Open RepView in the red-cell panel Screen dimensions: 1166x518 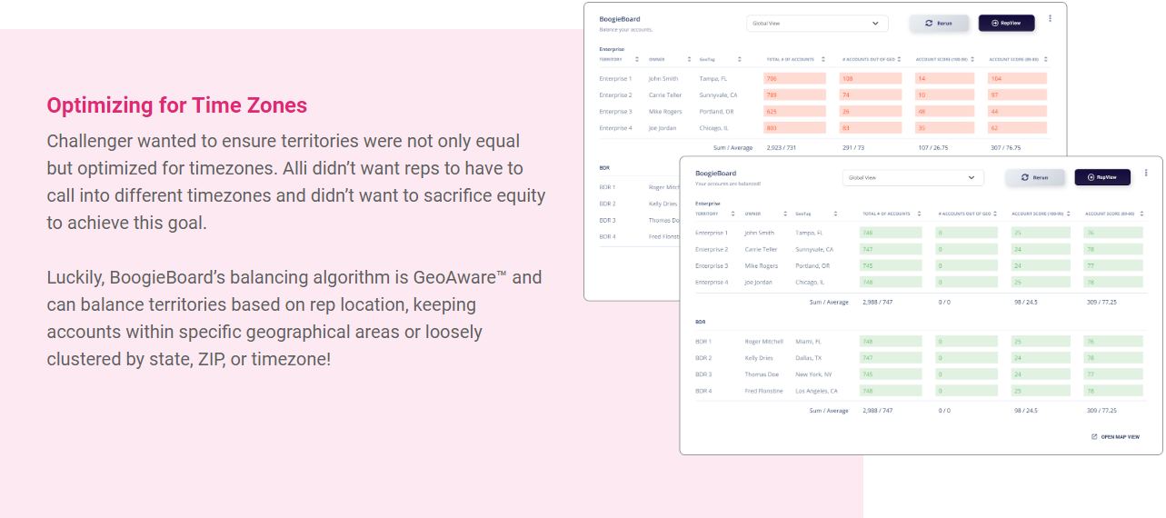(1006, 23)
